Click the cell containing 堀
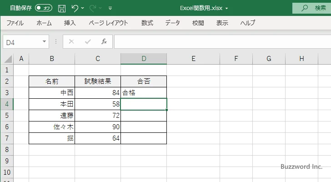This screenshot has height=182, width=331. click(52, 138)
